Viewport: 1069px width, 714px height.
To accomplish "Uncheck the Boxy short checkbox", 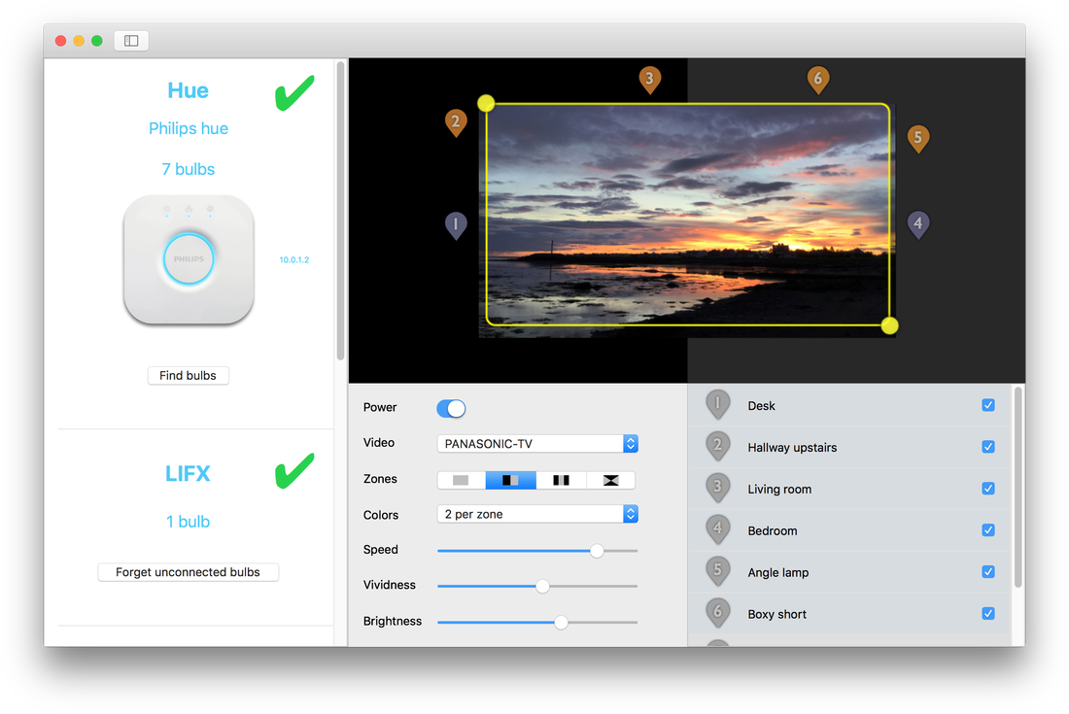I will pos(988,613).
